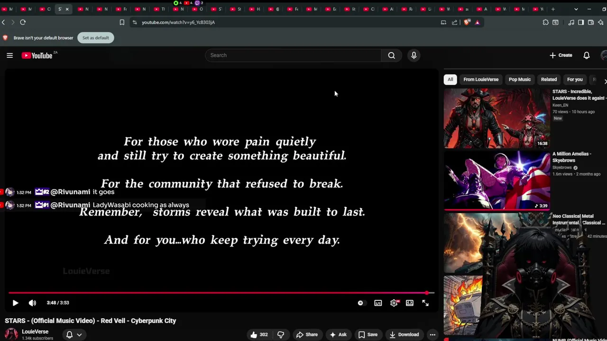Viewport: 607px width, 341px height.
Task: Open the Create menu
Action: click(561, 55)
